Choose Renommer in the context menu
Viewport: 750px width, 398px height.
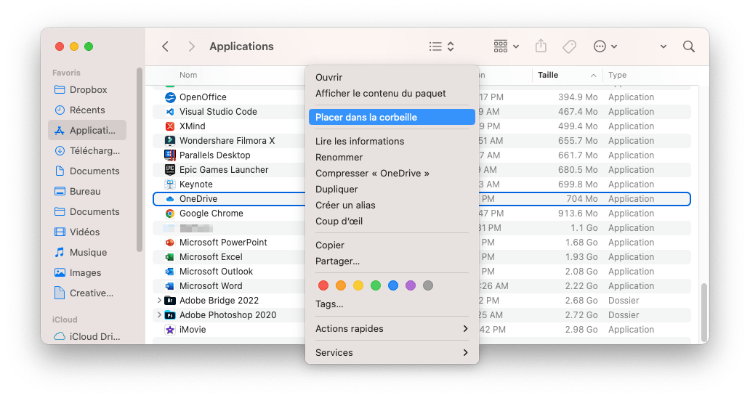392,157
